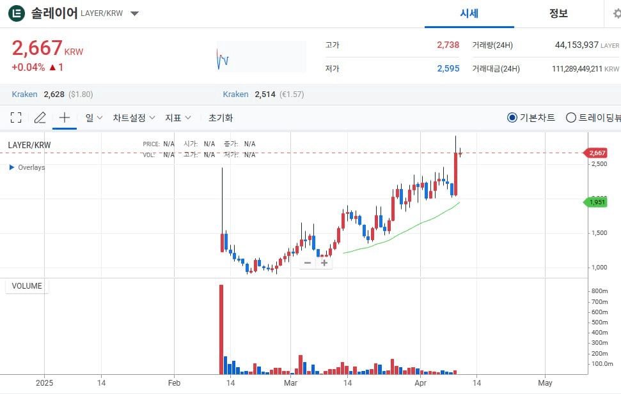The image size is (621, 394).
Task: Select the pencil drawing tool
Action: point(40,117)
